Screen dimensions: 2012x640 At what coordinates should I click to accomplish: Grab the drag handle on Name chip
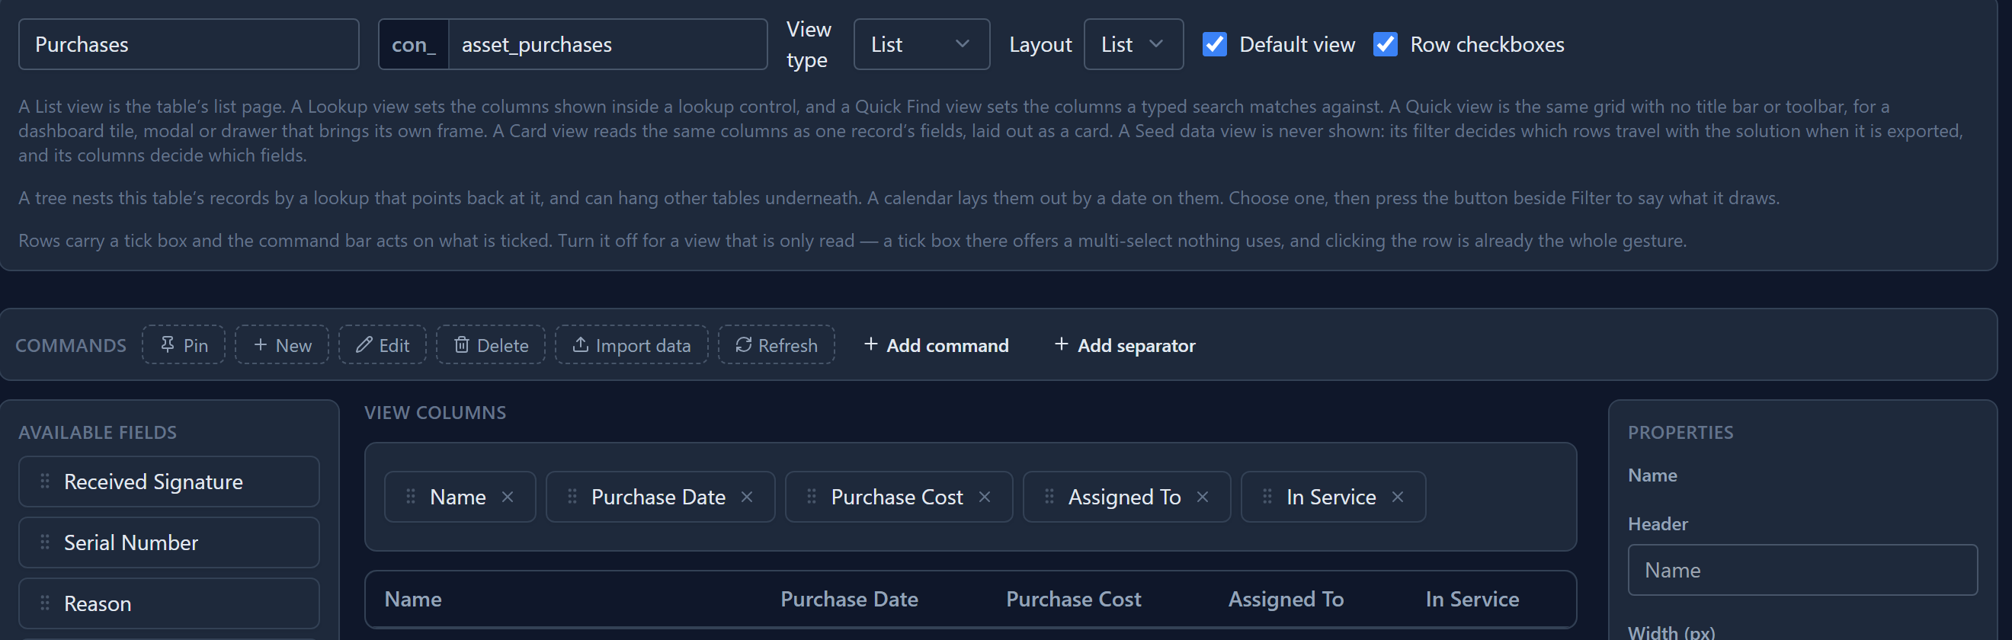point(411,497)
